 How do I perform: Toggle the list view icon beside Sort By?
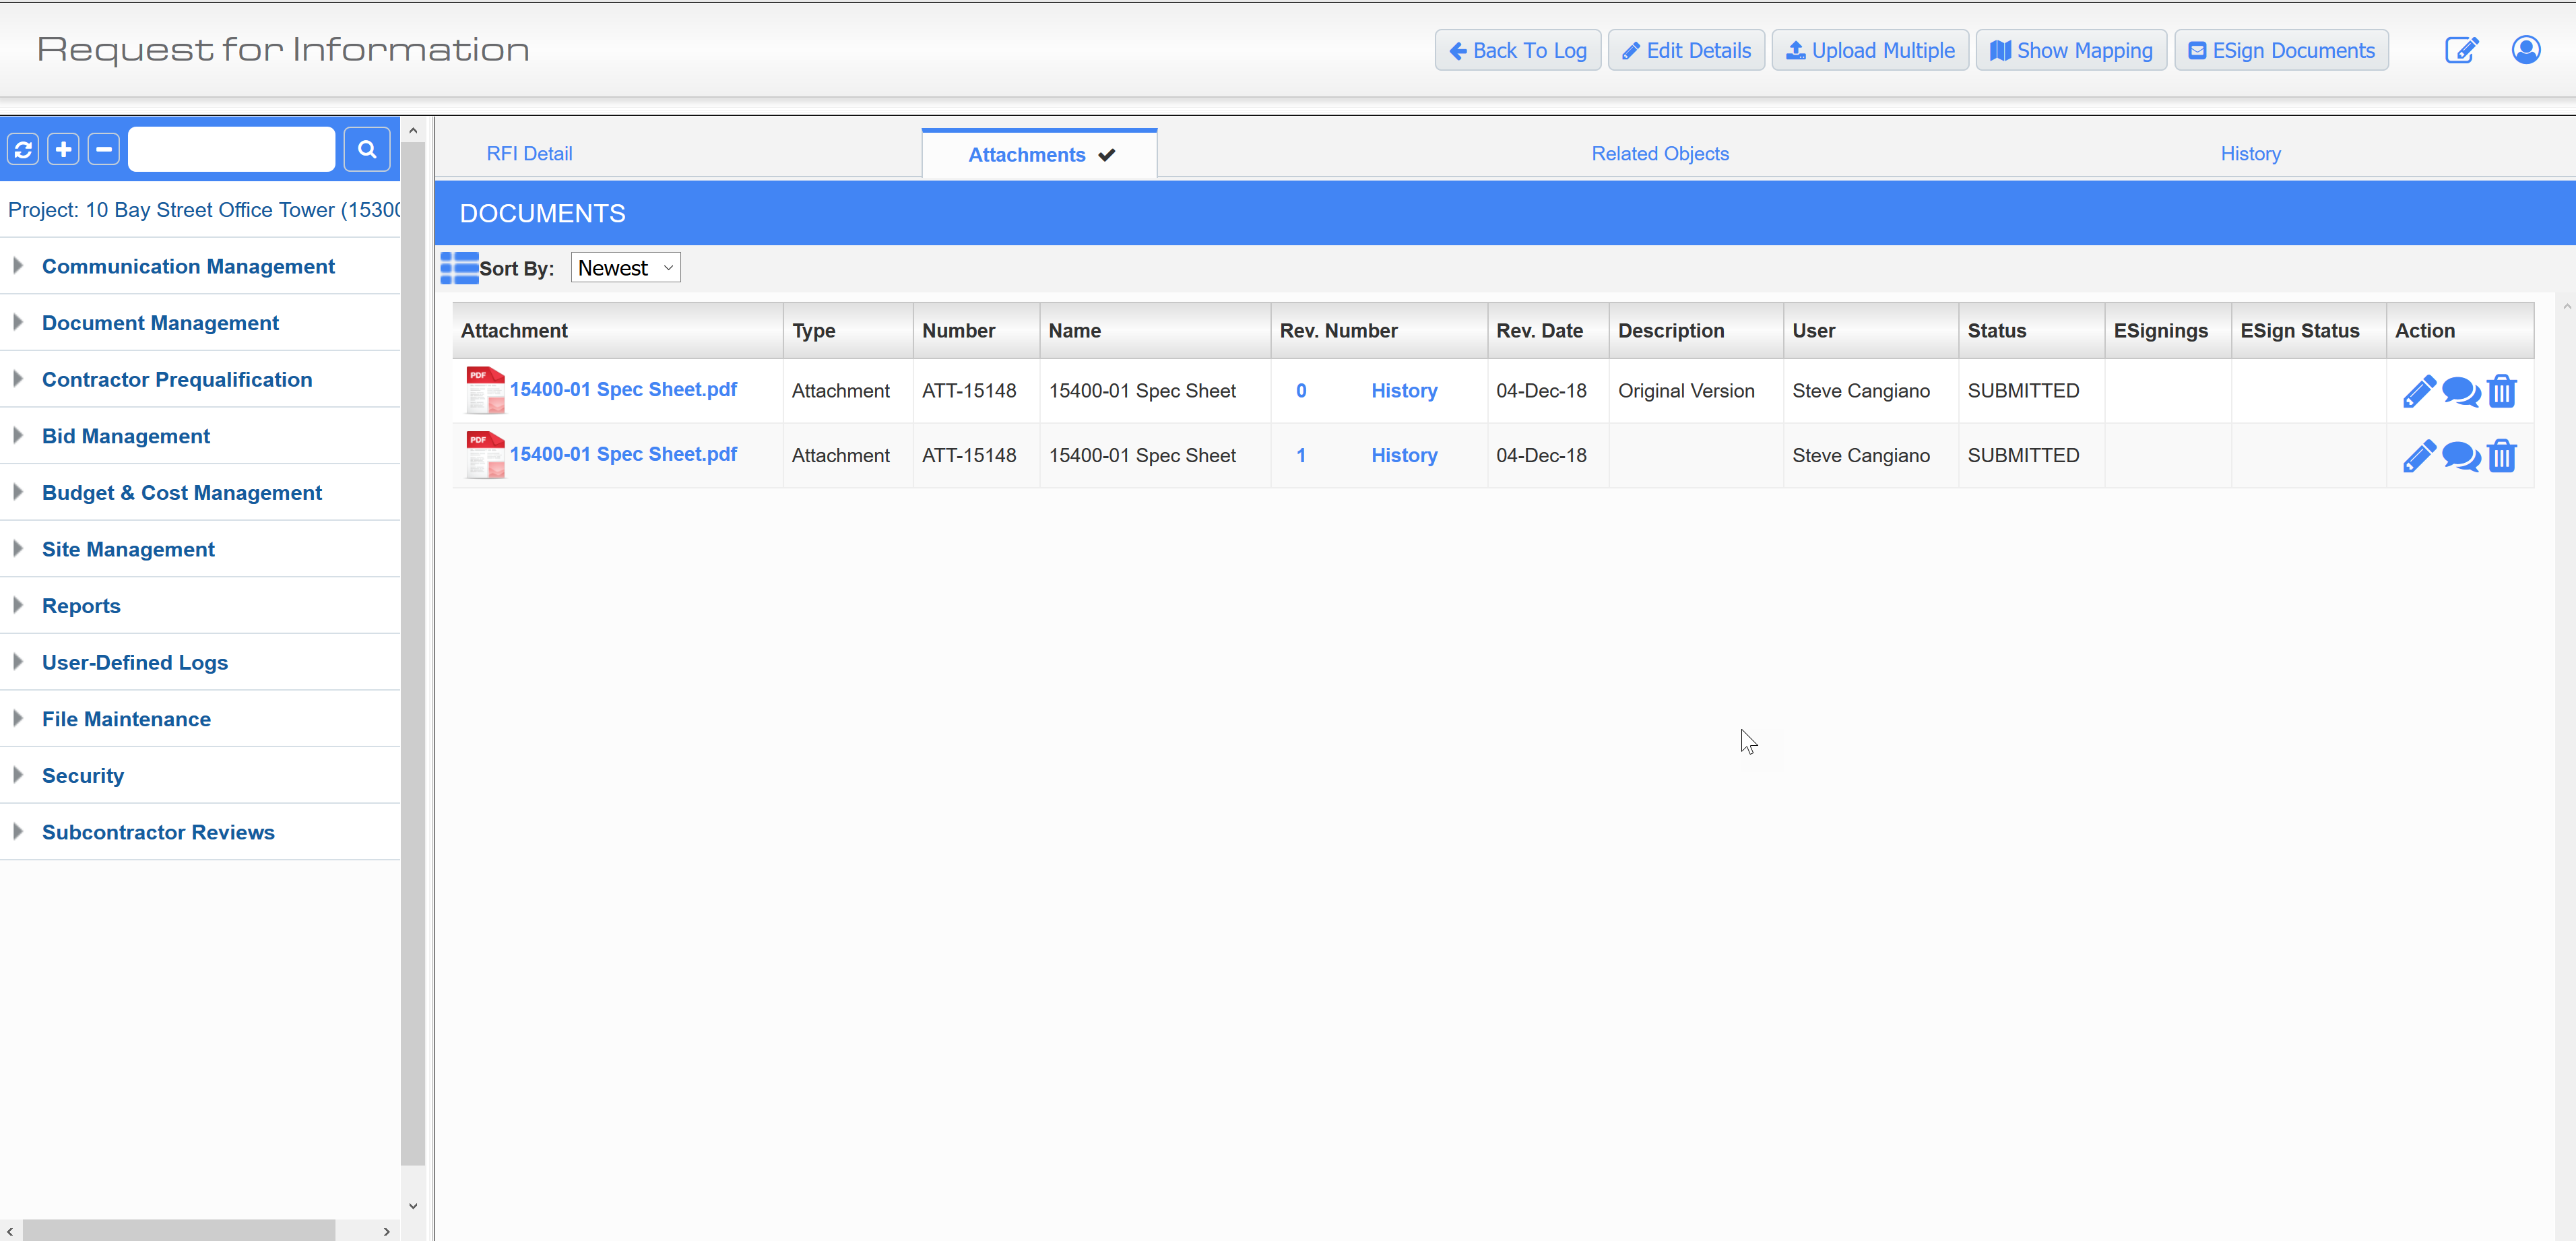(459, 268)
